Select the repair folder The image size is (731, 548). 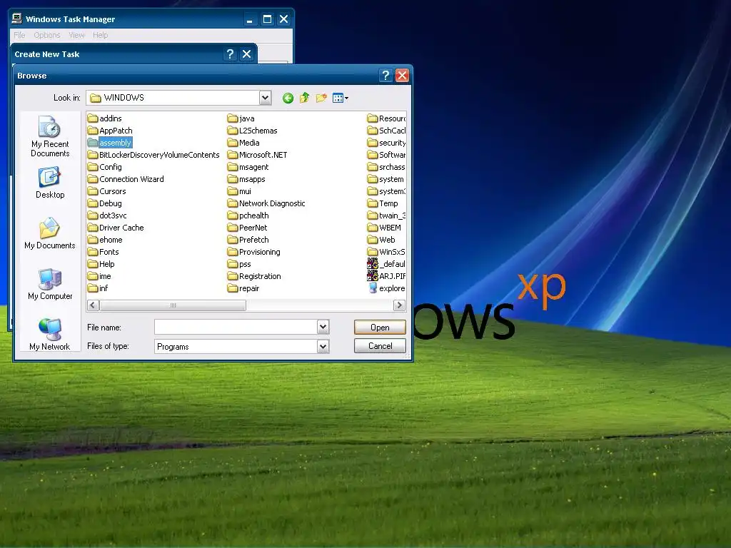(243, 288)
